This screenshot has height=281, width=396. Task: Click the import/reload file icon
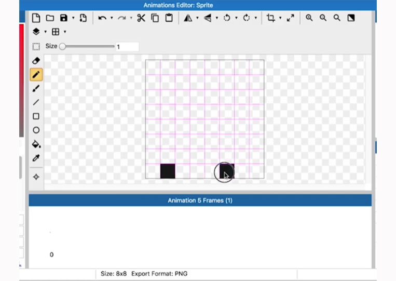[83, 18]
